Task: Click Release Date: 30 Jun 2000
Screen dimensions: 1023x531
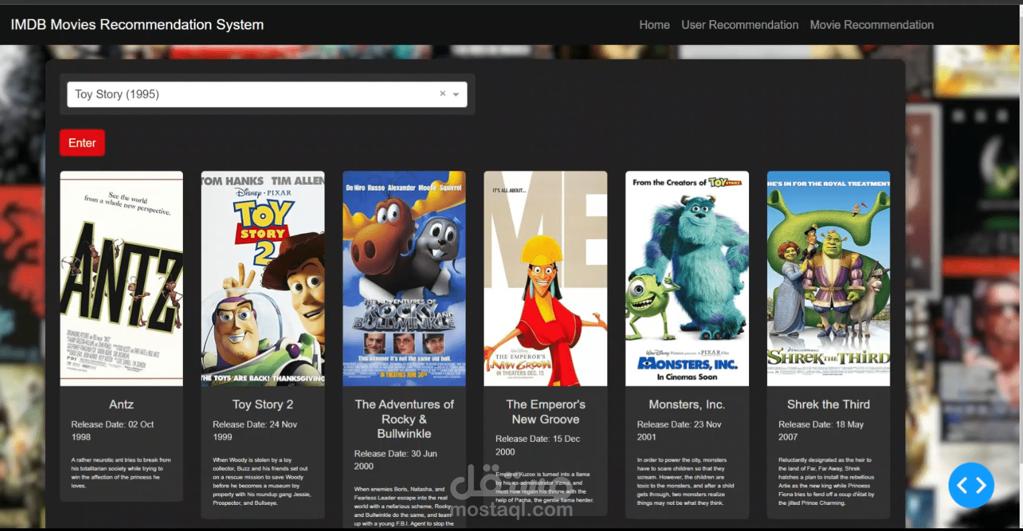Action: (x=395, y=460)
